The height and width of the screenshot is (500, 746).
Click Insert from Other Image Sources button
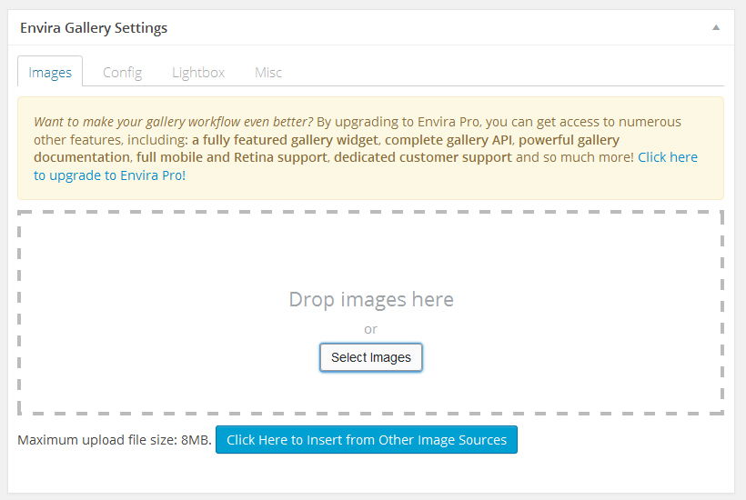367,440
